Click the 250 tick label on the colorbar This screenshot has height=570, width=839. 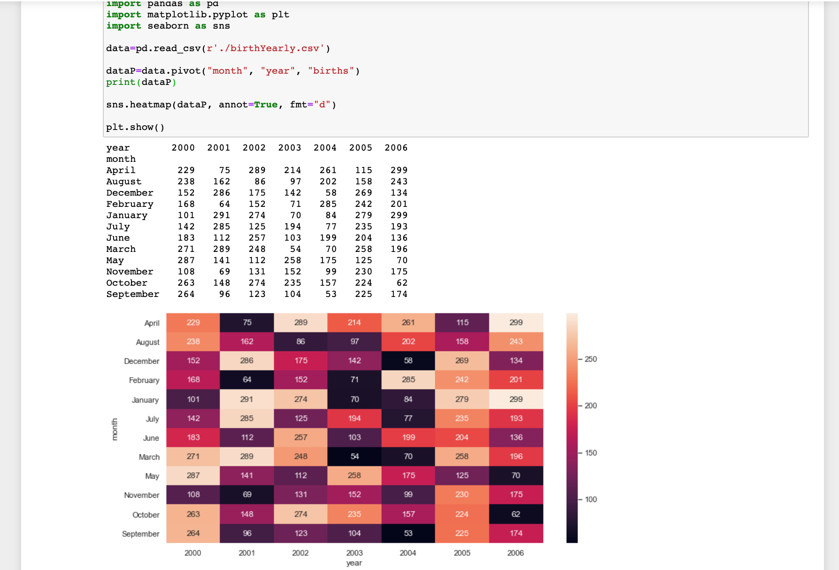591,359
